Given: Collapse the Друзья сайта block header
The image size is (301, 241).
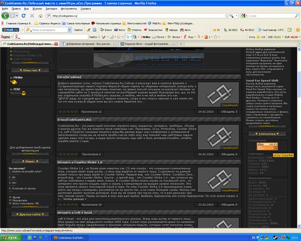Looking at the screenshot, I should pos(30,214).
